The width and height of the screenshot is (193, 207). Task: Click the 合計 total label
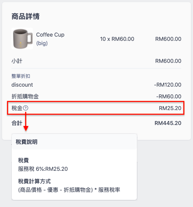pyautogui.click(x=17, y=123)
